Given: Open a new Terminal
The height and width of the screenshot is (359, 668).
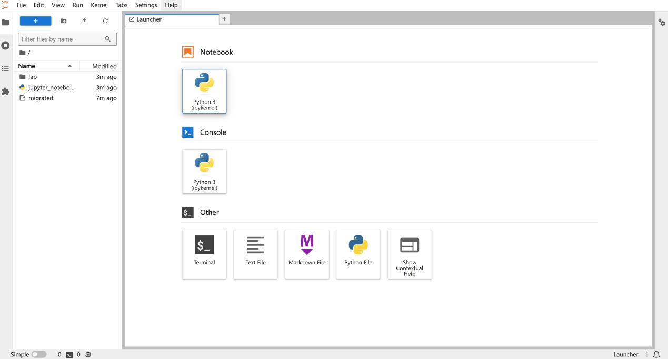Looking at the screenshot, I should pyautogui.click(x=204, y=254).
